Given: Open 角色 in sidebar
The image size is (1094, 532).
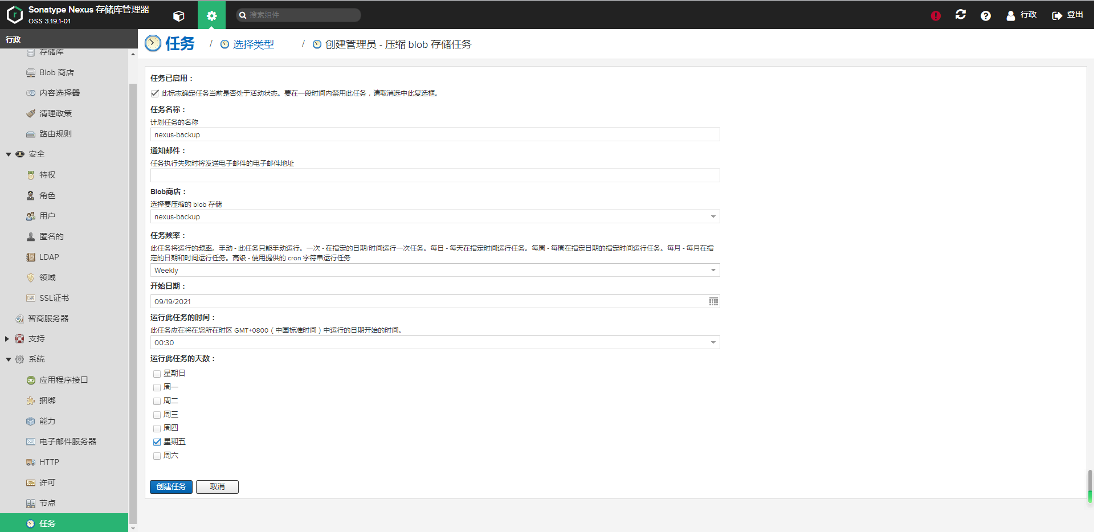Looking at the screenshot, I should pos(47,195).
